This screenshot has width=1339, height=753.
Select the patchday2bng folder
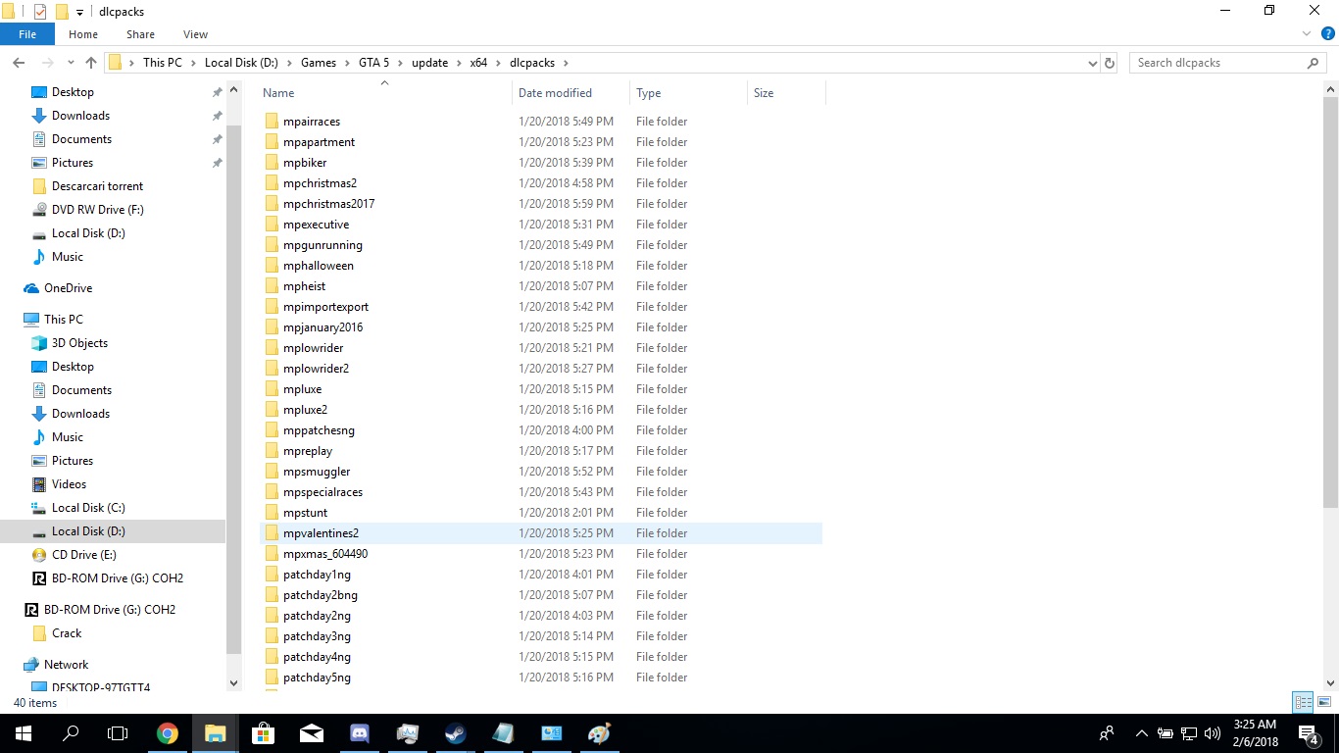(x=321, y=595)
